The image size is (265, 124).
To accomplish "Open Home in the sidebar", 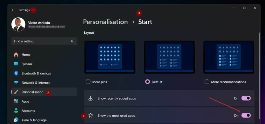I will coord(44,55).
